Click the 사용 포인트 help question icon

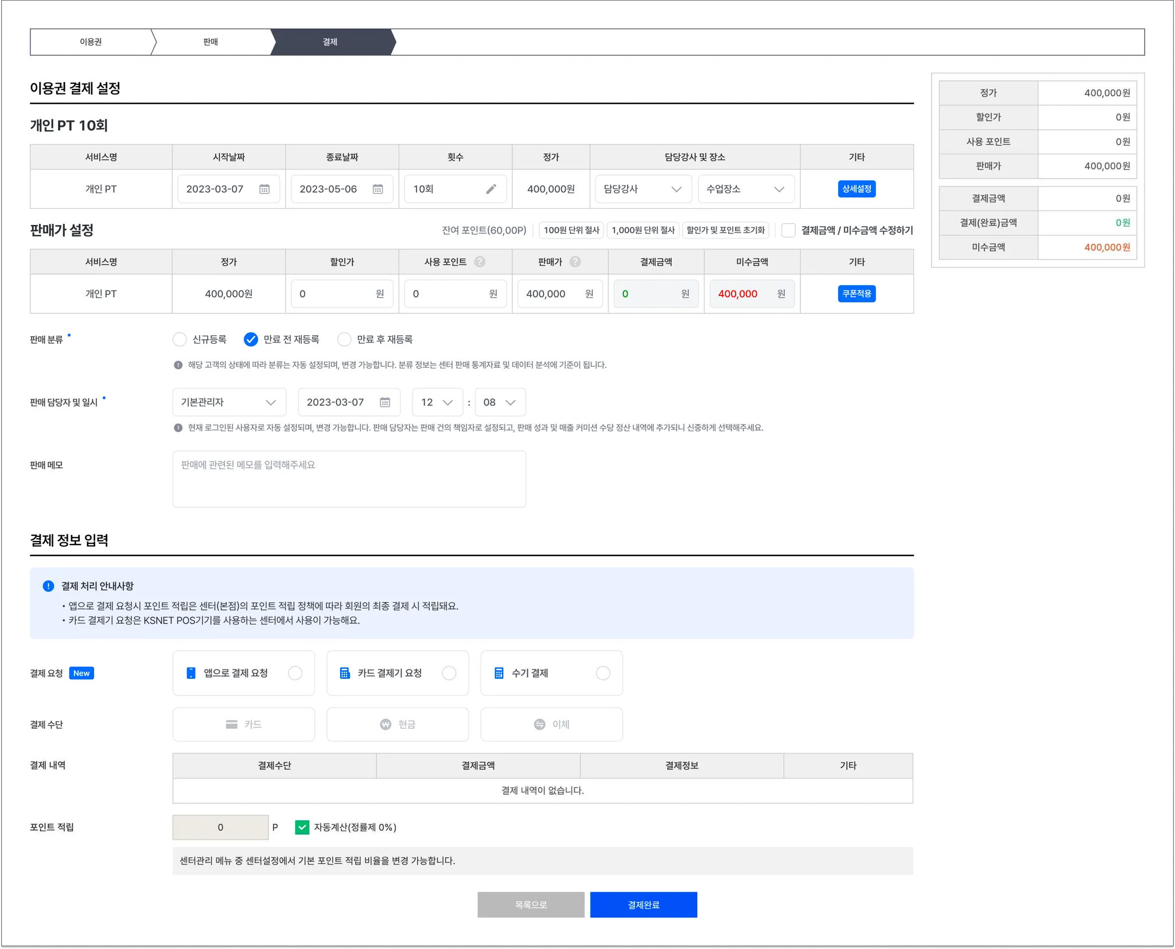click(x=480, y=262)
